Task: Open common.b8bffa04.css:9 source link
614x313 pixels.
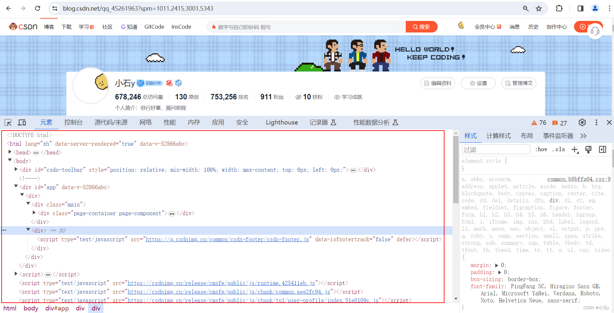Action: 579,179
